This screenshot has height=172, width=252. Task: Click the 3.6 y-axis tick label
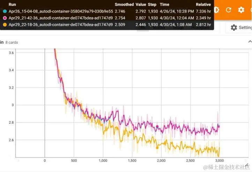11,53
